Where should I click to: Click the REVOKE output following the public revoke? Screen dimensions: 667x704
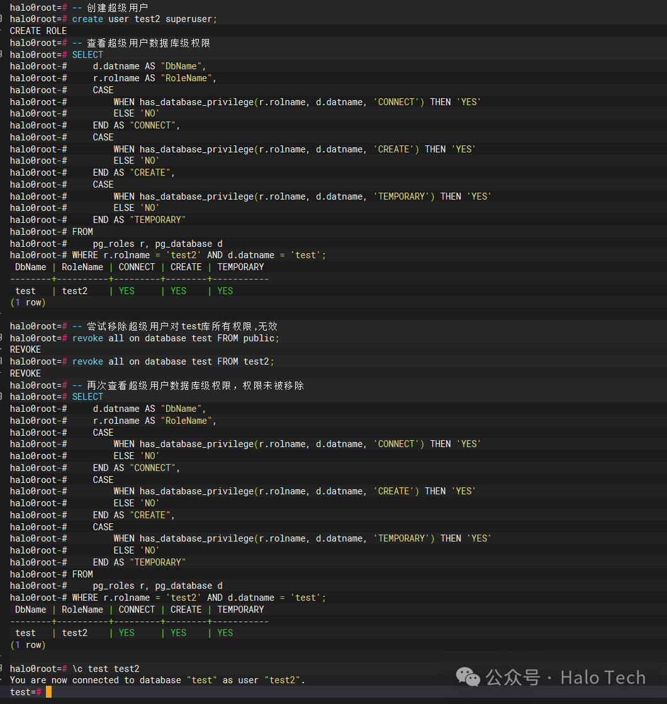[25, 349]
